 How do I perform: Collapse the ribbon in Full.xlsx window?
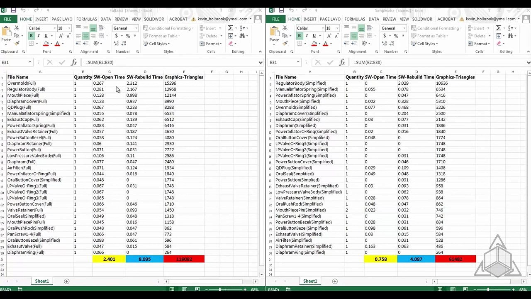[x=260, y=51]
